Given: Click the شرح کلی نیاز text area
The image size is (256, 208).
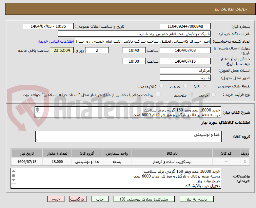Looking at the screenshot, I should pyautogui.click(x=128, y=112).
